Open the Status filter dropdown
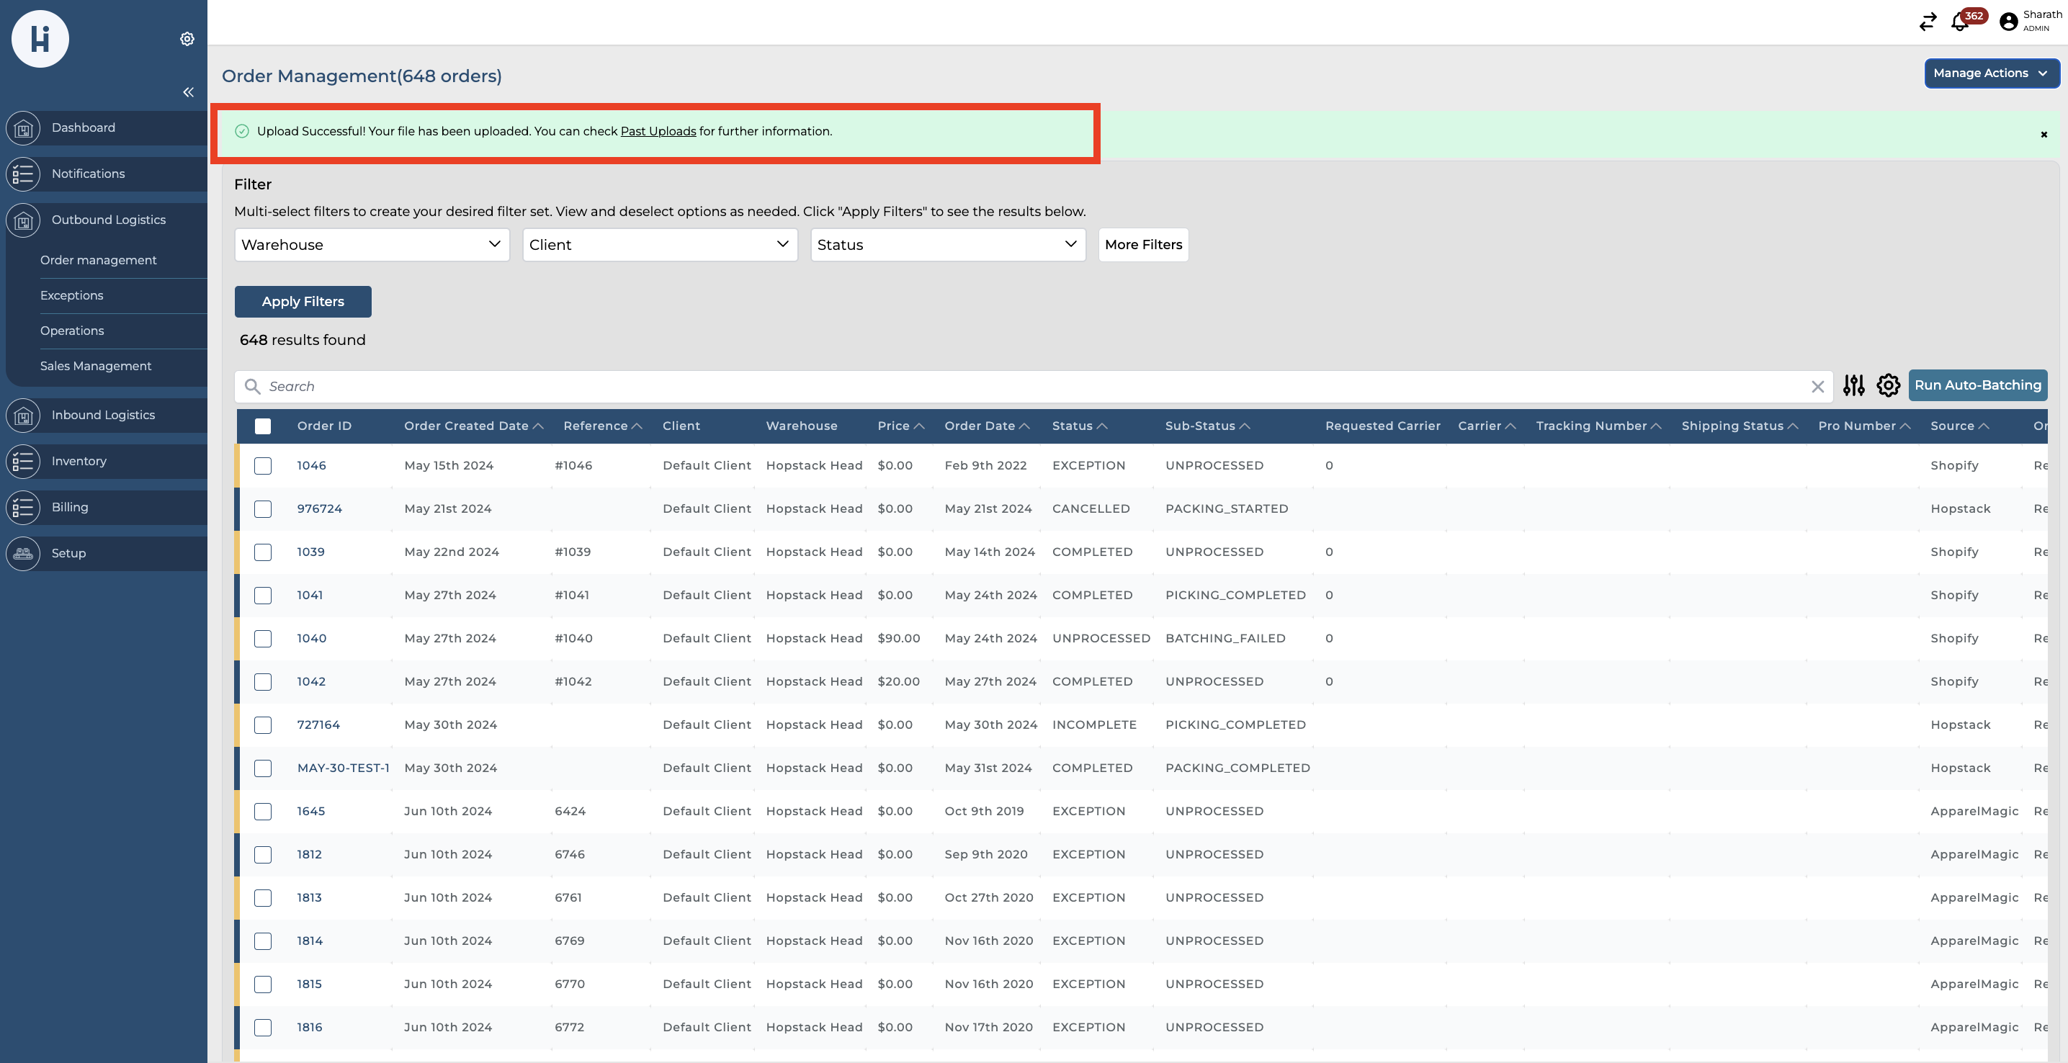2068x1063 pixels. click(947, 245)
